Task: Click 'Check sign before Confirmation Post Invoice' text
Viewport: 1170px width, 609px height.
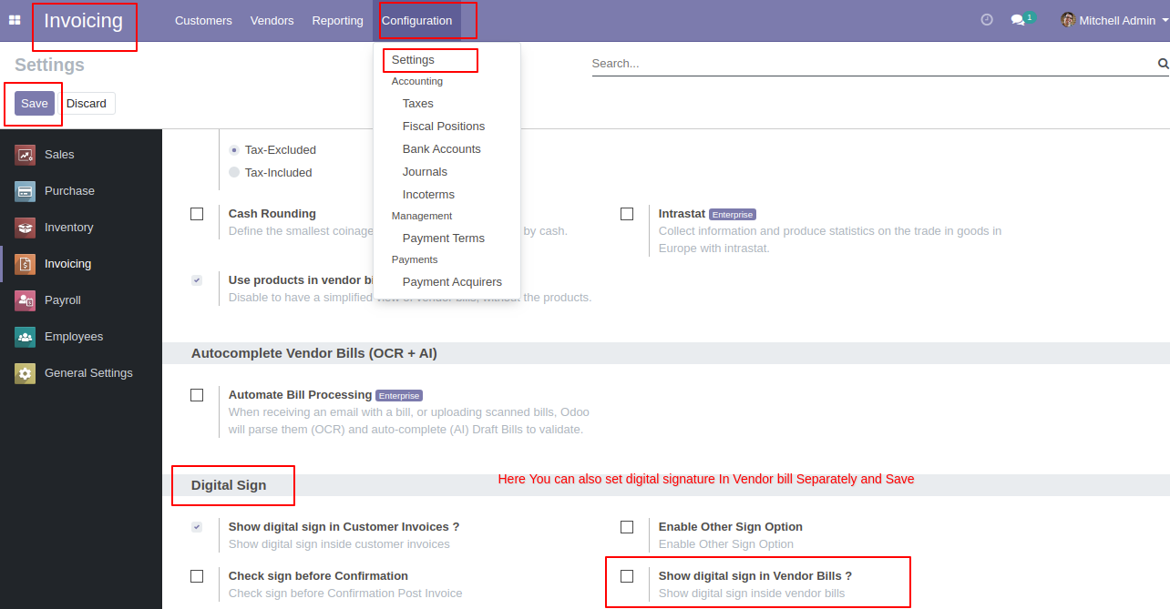Action: pyautogui.click(x=345, y=594)
